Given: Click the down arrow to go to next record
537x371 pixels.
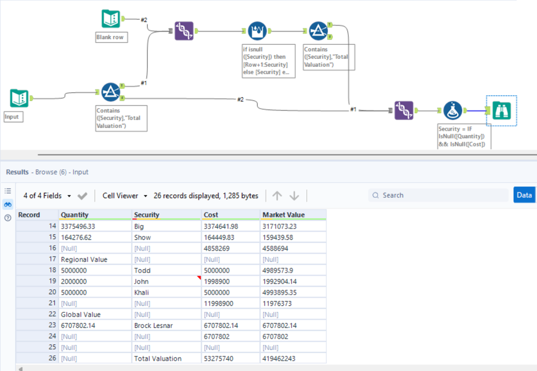Looking at the screenshot, I should [294, 195].
